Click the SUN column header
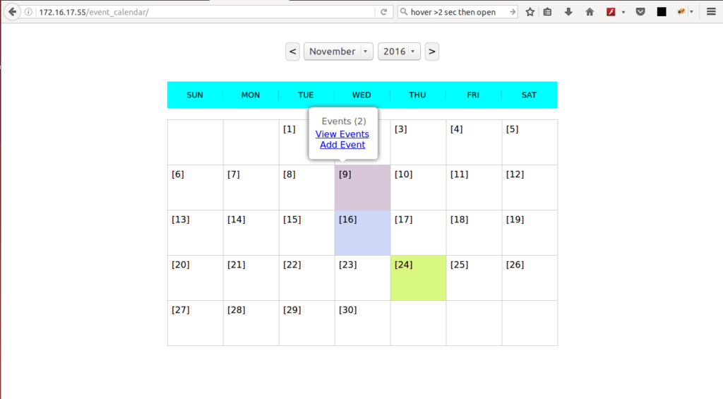 pyautogui.click(x=195, y=95)
